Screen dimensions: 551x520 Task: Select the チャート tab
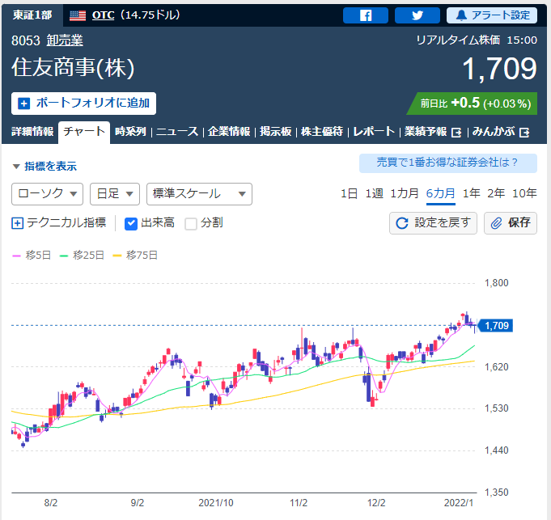[84, 132]
